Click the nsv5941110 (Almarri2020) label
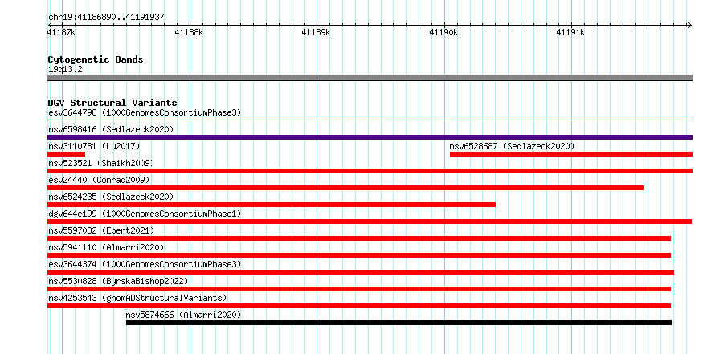This screenshot has height=354, width=715. click(106, 247)
